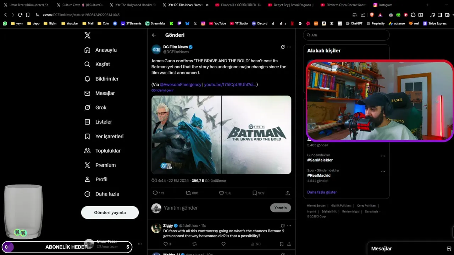
Task: Expand the Mesajlar drawer compose icon
Action: pos(449,249)
